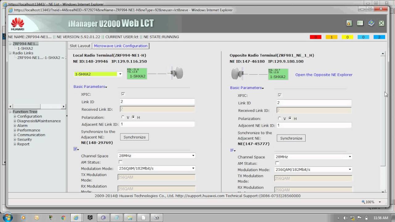Viewport: 395px width, 222px height.
Task: Click the local Link ID input field
Action: (157, 101)
